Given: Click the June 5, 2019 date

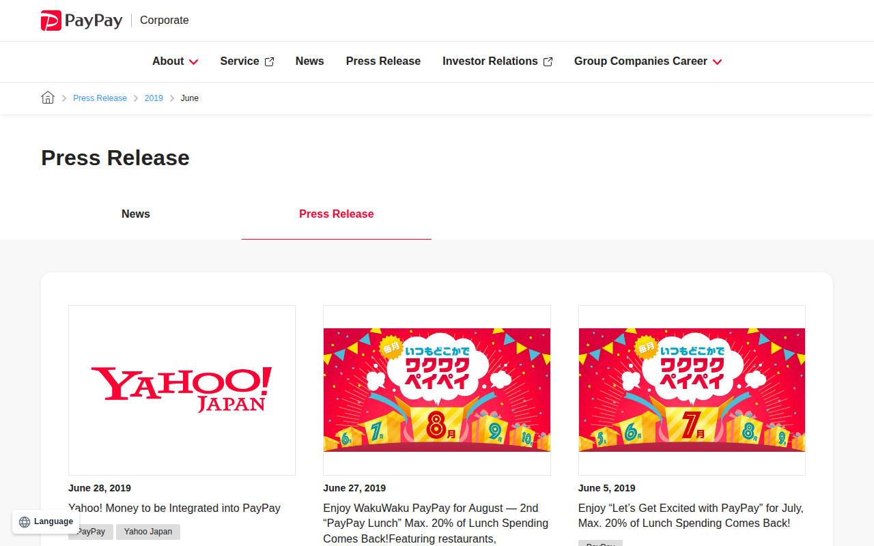Looking at the screenshot, I should click(x=607, y=488).
